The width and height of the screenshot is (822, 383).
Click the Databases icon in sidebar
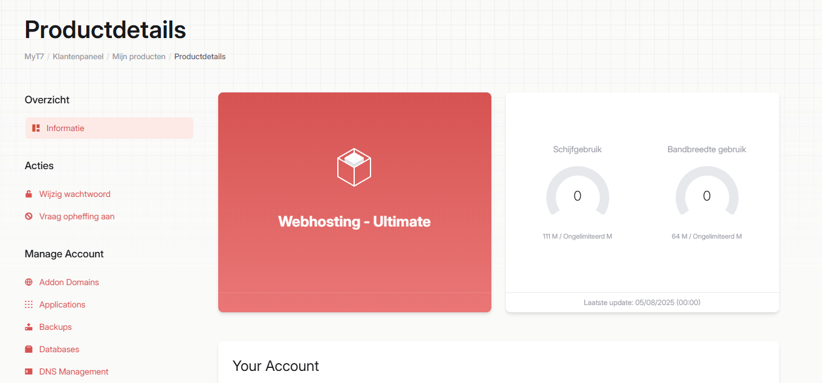(28, 349)
